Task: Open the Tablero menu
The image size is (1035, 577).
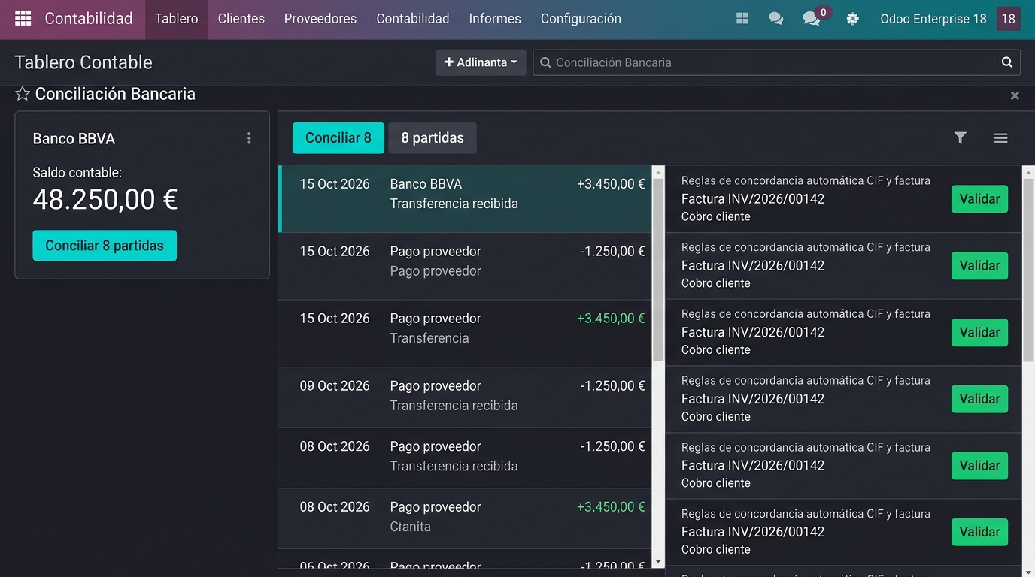Action: (x=177, y=19)
